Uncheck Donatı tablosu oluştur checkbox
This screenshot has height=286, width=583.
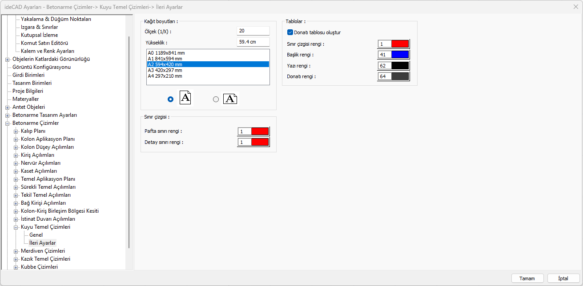click(x=290, y=32)
